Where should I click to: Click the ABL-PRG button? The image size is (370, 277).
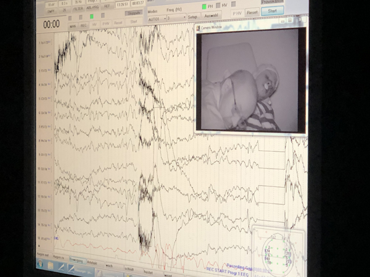pyautogui.click(x=92, y=8)
